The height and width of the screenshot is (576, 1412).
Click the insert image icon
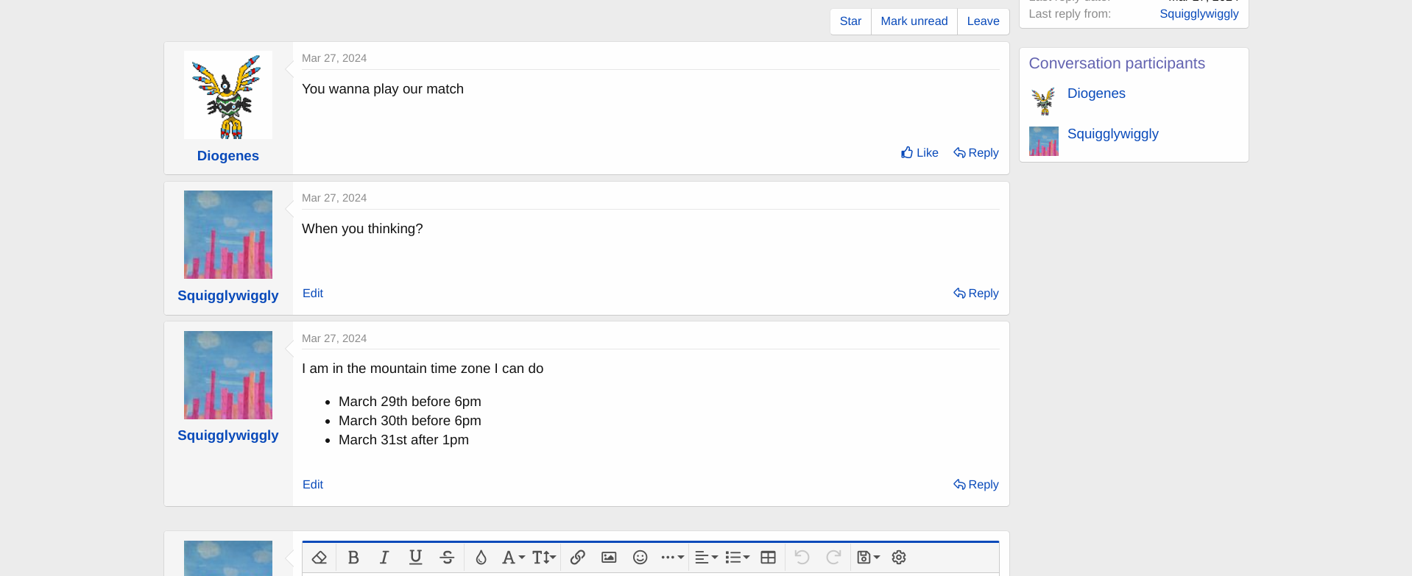click(x=609, y=558)
